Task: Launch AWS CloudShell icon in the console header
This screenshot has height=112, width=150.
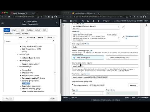Action: pos(88,21)
